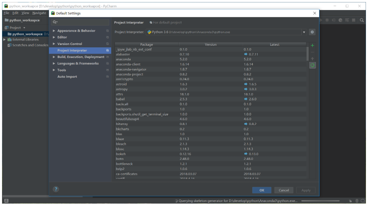
Task: Click the inspector hector icon in status bar
Action: 357,201
